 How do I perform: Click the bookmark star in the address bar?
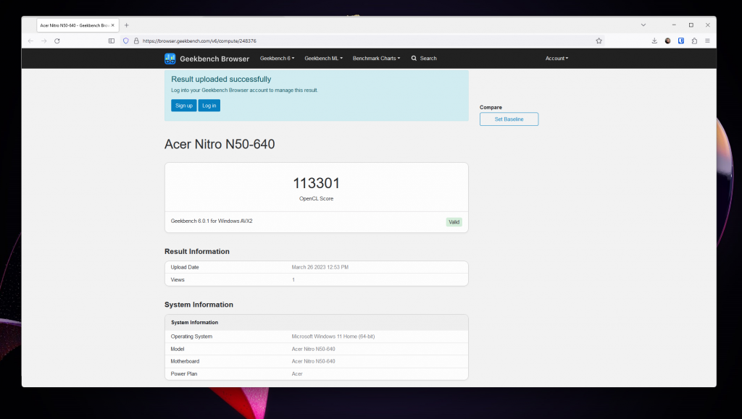click(599, 41)
